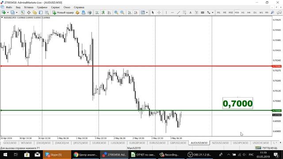Select the text label tool

(x=196, y=12)
